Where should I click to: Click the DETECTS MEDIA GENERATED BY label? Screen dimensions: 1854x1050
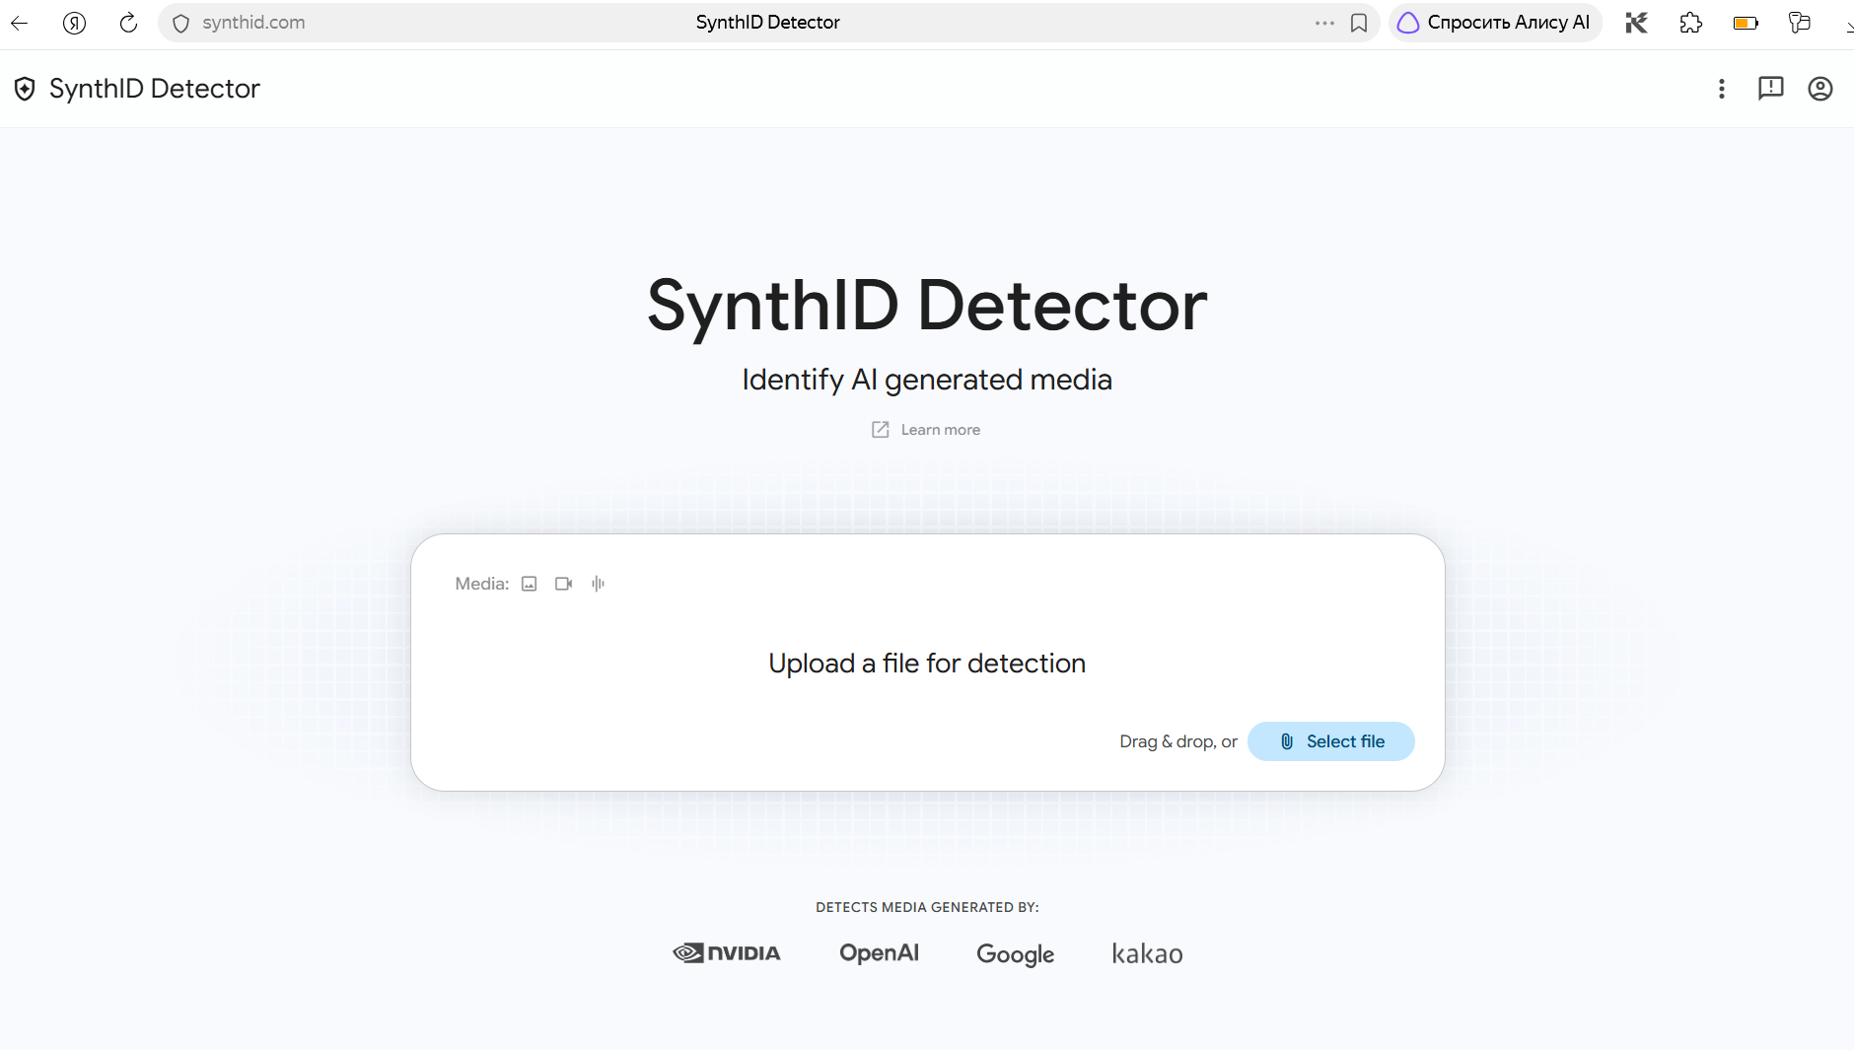tap(927, 907)
